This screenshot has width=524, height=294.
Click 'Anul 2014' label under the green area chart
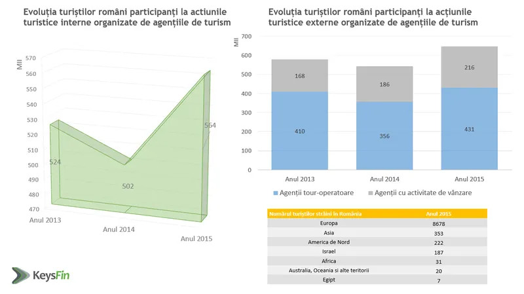[x=119, y=230]
